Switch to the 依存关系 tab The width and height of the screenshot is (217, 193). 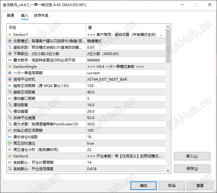coord(41,16)
